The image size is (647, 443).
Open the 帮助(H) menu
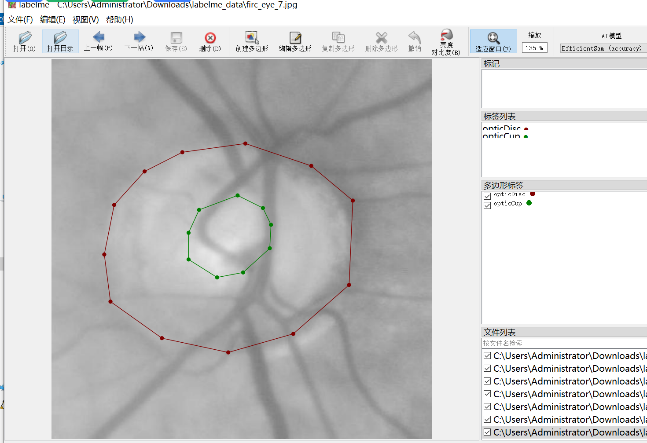[x=119, y=20]
